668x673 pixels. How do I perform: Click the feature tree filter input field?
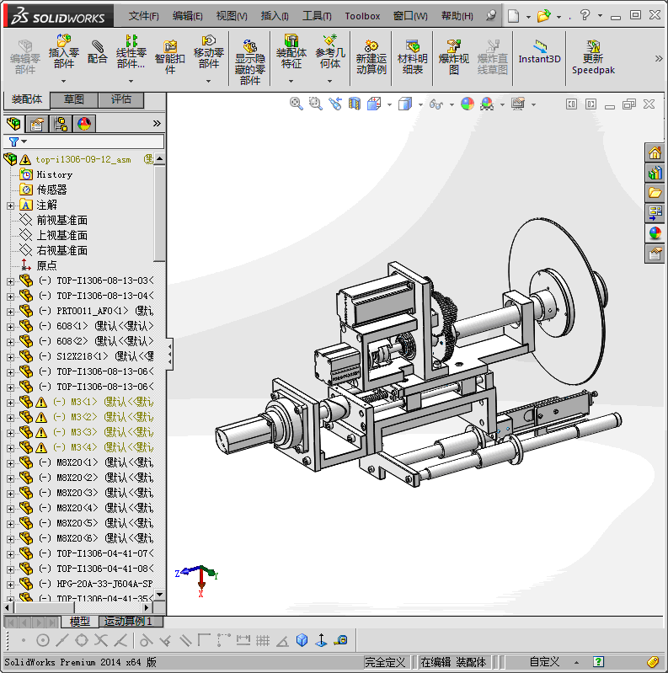point(83,142)
